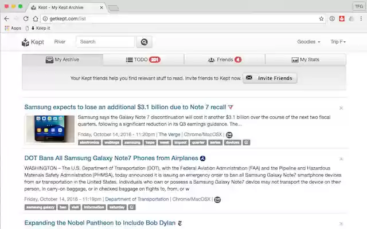Screen dimensions: 367x229
Task: Open the Goodies dropdown menu
Action: (309, 42)
